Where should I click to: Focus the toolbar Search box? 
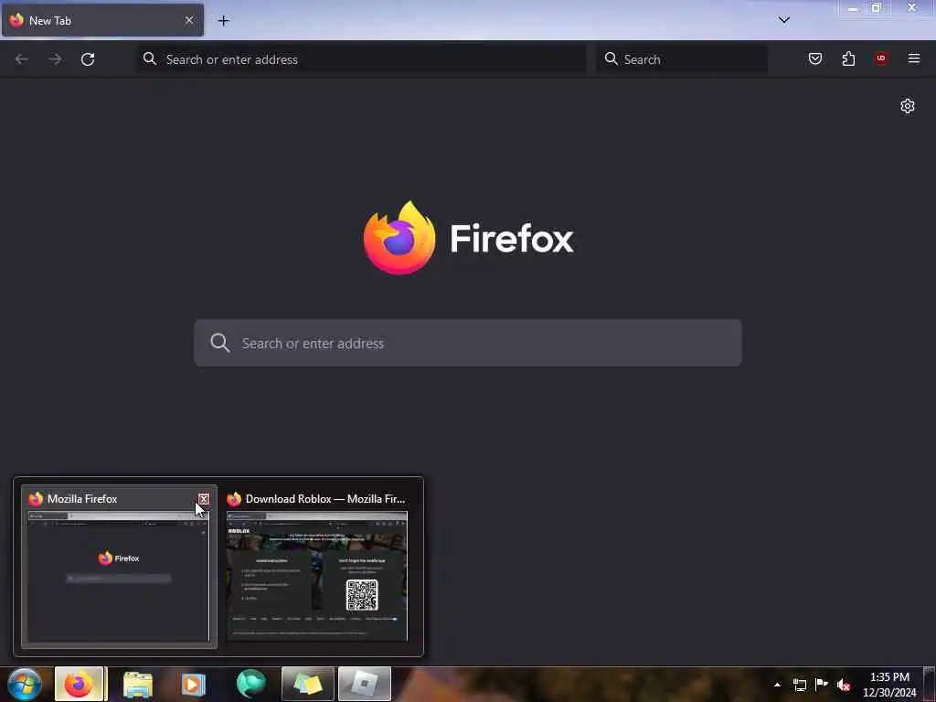pos(682,59)
